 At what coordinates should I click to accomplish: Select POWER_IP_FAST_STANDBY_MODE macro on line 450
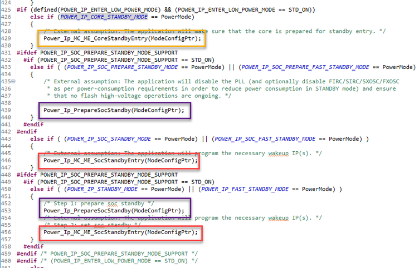pos(245,189)
